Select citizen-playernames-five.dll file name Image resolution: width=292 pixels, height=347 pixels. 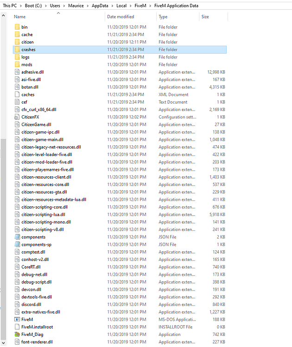(x=48, y=170)
